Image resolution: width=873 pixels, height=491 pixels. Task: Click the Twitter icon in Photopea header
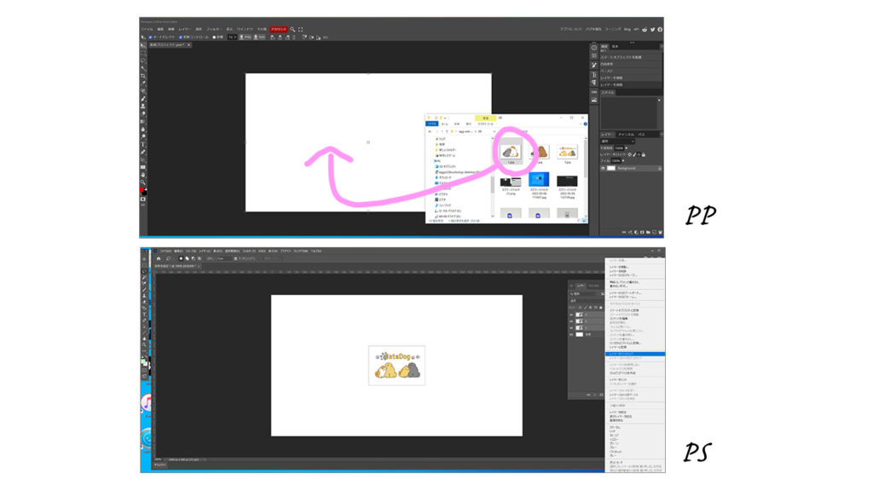pyautogui.click(x=652, y=29)
